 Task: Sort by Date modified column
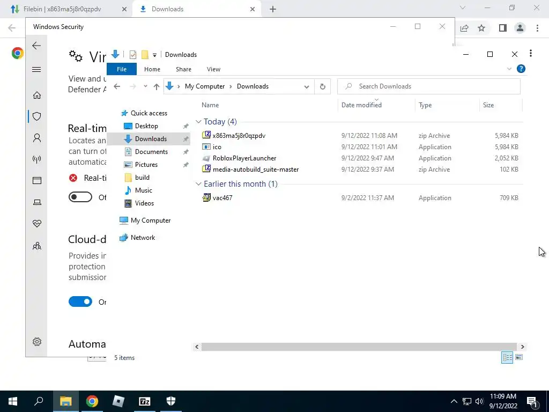tap(376, 105)
